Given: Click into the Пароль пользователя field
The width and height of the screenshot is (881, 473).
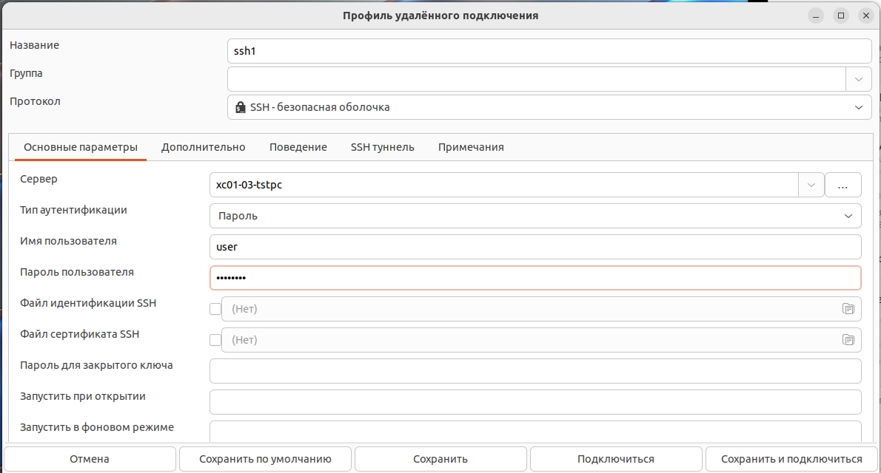Looking at the screenshot, I should (535, 278).
